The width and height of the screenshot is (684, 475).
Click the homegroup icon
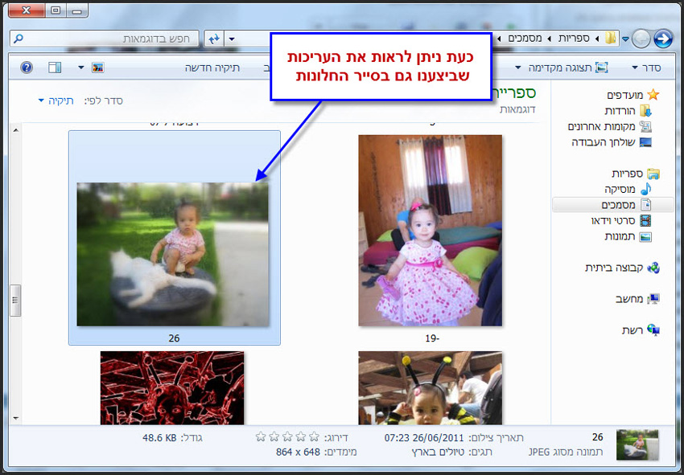point(653,268)
